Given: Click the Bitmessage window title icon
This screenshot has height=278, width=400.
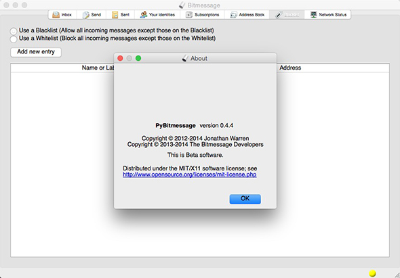Looking at the screenshot, I should tap(182, 5).
